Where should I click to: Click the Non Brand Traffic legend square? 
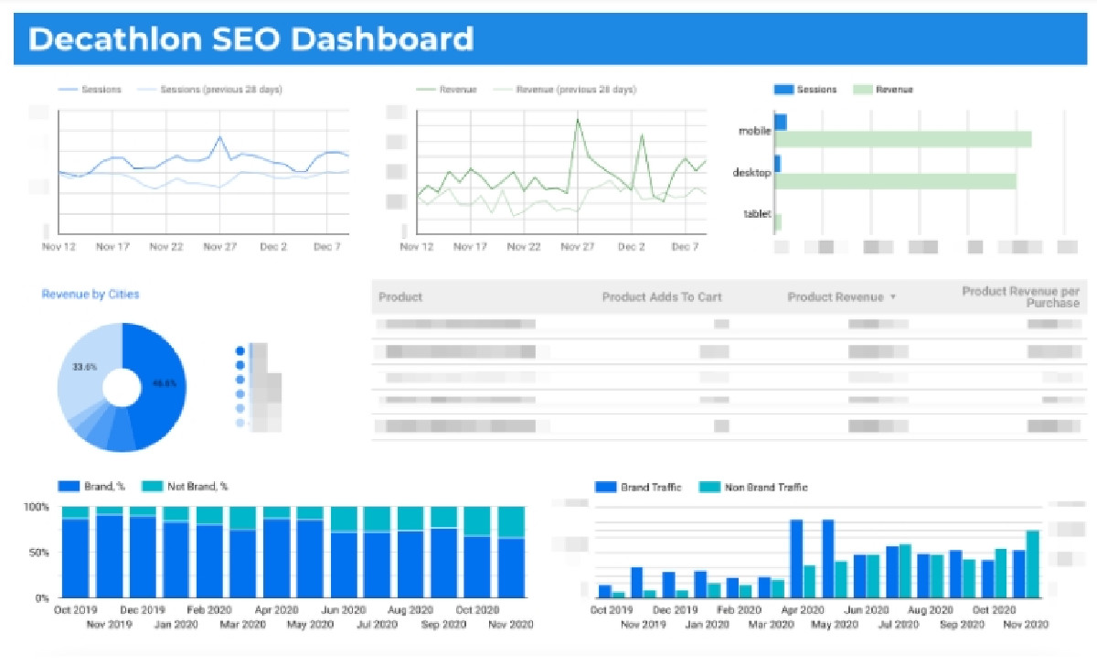coord(710,488)
